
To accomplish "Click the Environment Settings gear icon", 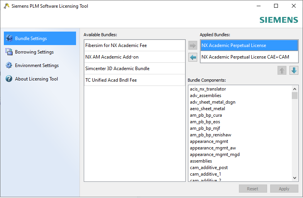I will coord(9,65).
